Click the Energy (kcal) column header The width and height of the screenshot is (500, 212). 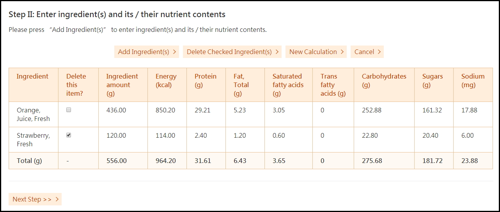(x=166, y=81)
